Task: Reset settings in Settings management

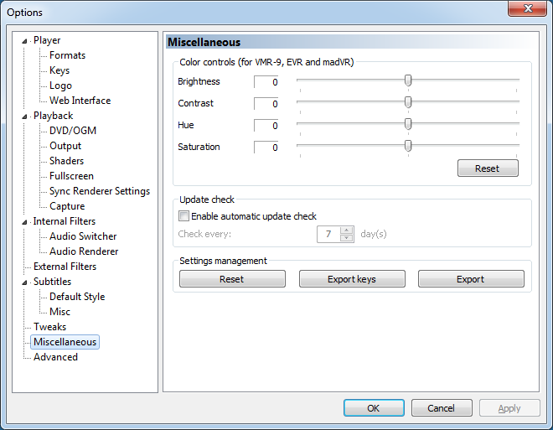Action: click(x=232, y=279)
